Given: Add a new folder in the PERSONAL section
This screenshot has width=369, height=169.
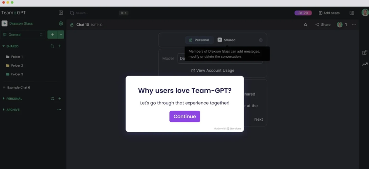Looking at the screenshot, I should click(52, 99).
